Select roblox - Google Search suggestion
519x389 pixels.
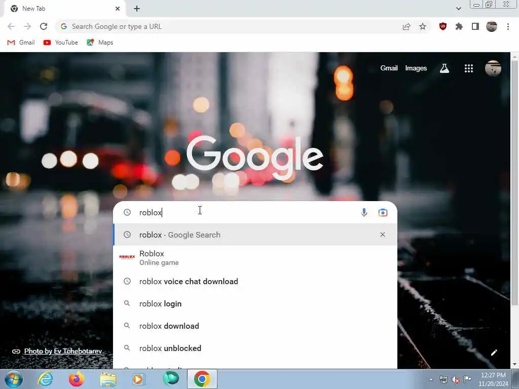255,235
